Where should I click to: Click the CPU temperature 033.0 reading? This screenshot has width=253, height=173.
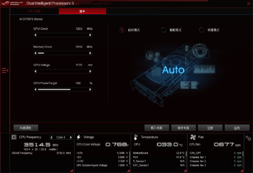coord(170,144)
